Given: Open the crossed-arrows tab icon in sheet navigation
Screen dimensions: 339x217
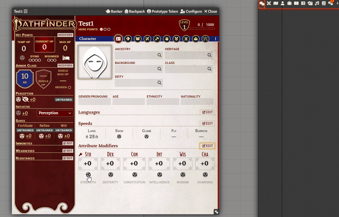Looking at the screenshot, I should pos(205,39).
